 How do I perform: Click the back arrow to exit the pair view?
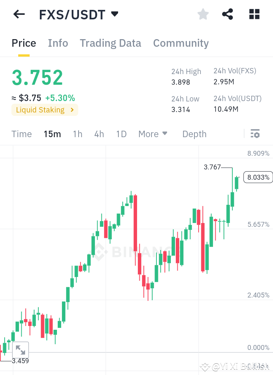click(x=18, y=14)
